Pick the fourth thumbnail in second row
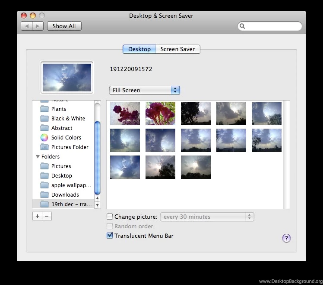The width and height of the screenshot is (323, 285). pos(231,140)
